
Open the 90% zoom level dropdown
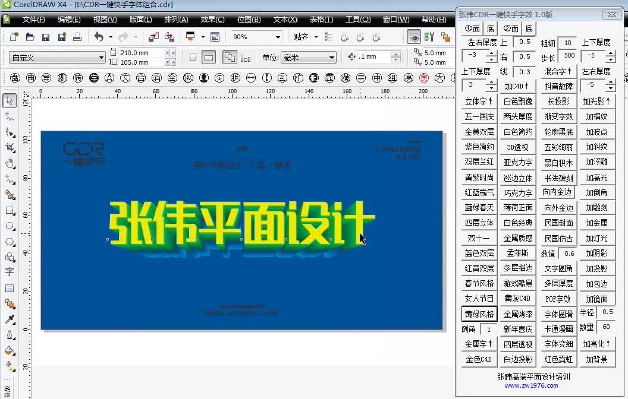pos(278,37)
